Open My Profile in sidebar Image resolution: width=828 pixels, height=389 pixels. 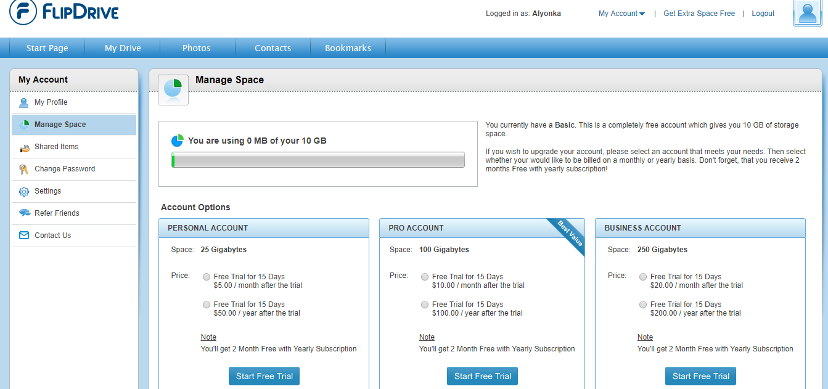pos(74,102)
